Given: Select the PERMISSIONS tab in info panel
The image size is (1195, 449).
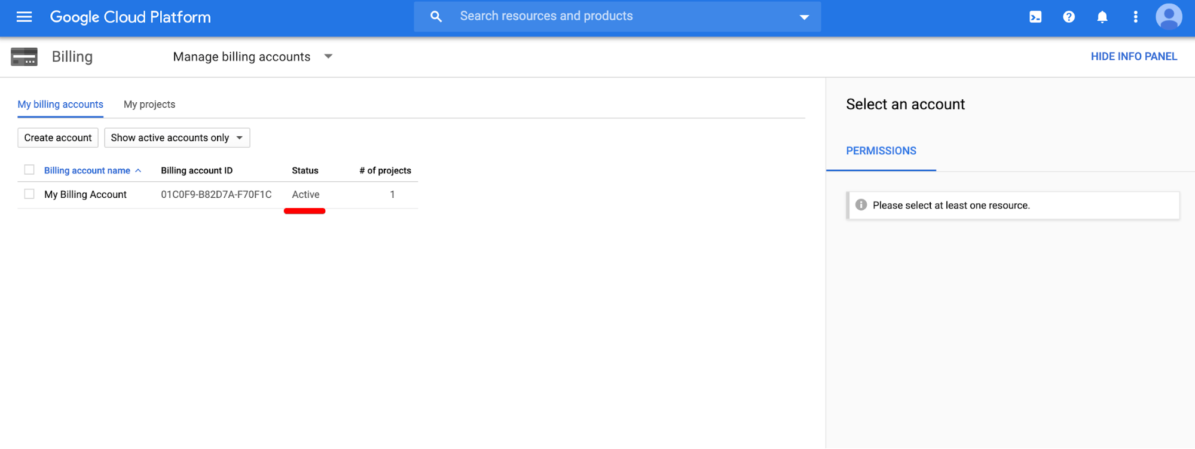Looking at the screenshot, I should (x=881, y=151).
